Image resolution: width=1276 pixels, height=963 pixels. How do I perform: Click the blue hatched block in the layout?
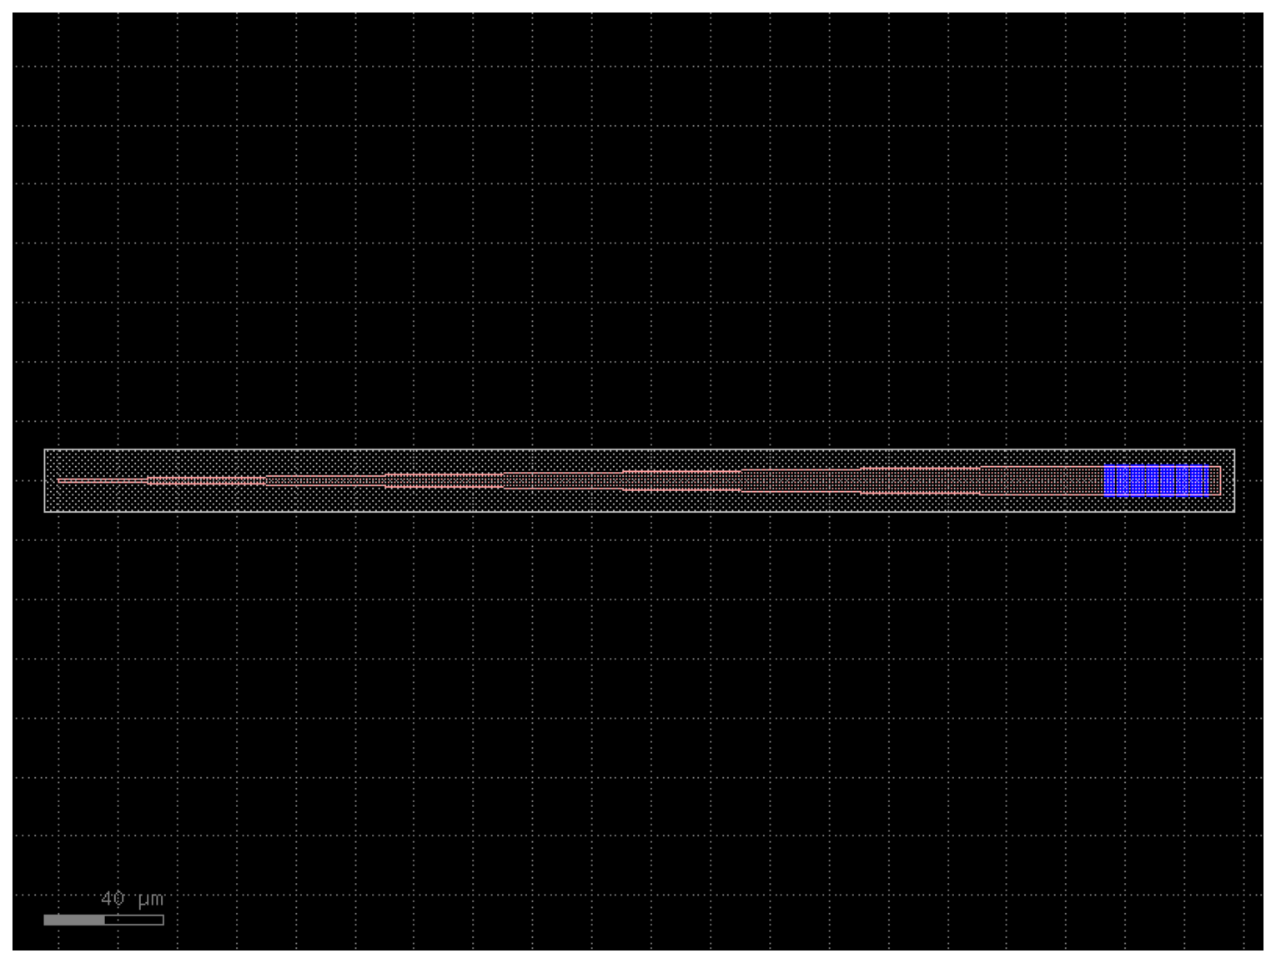(x=1156, y=480)
